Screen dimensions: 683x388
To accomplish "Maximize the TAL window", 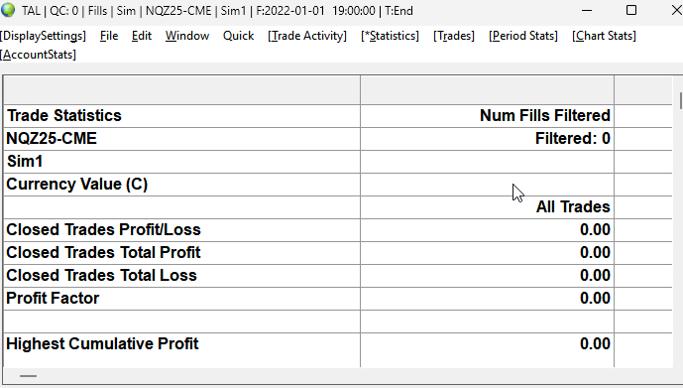I will [x=631, y=10].
